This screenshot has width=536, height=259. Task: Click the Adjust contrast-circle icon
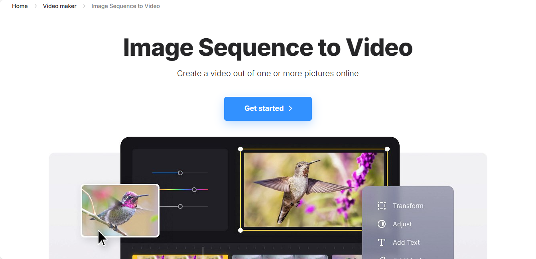[382, 224]
